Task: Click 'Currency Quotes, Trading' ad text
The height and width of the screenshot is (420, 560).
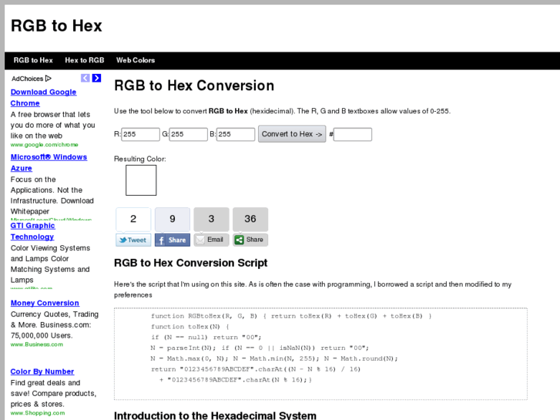Action: point(54,314)
